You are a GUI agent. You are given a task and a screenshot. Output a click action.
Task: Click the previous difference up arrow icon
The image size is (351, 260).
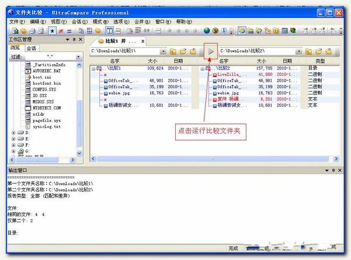[178, 31]
